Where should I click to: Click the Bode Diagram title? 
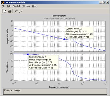[x=59, y=16]
